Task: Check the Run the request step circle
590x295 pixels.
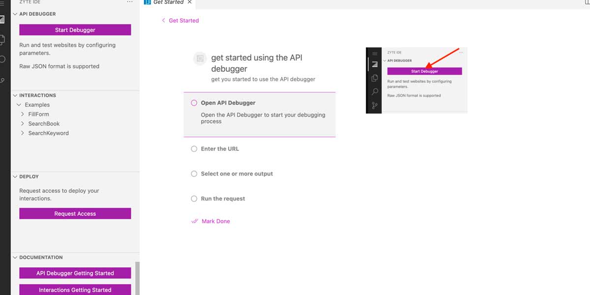Action: (194, 199)
